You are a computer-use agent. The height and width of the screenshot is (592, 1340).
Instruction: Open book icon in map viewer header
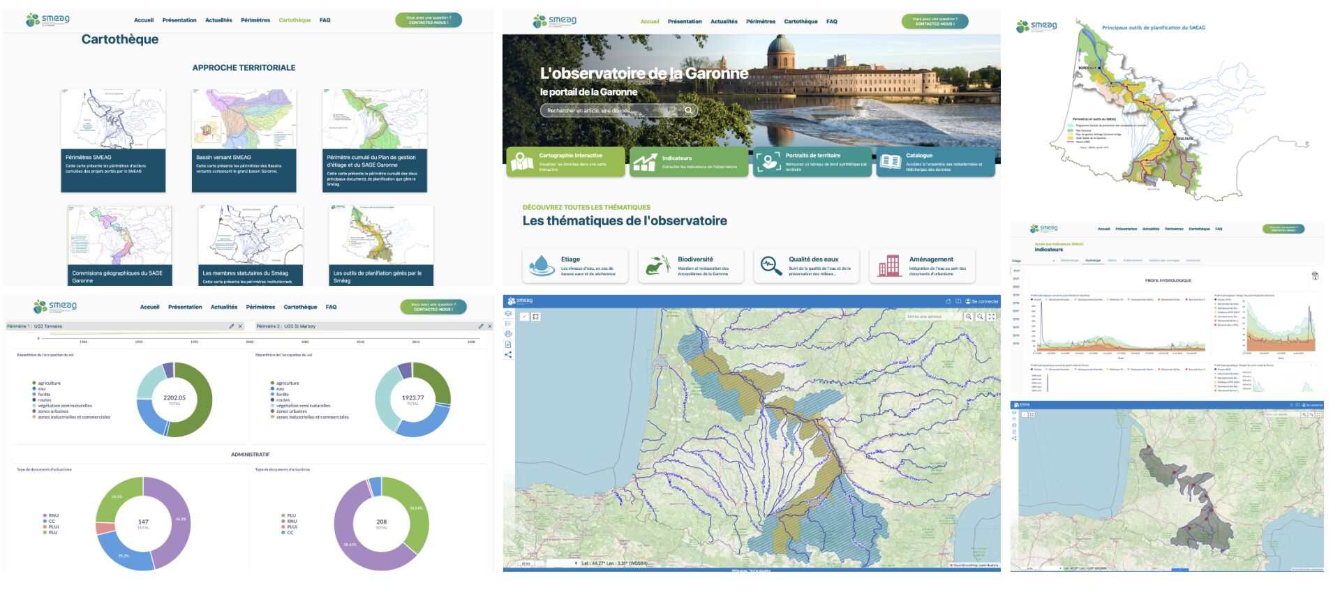pyautogui.click(x=958, y=301)
